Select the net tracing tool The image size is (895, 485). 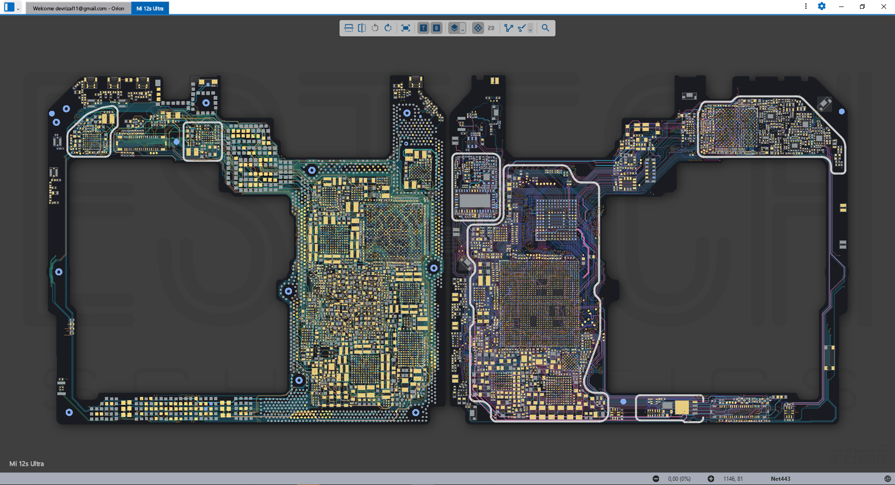[x=509, y=28]
